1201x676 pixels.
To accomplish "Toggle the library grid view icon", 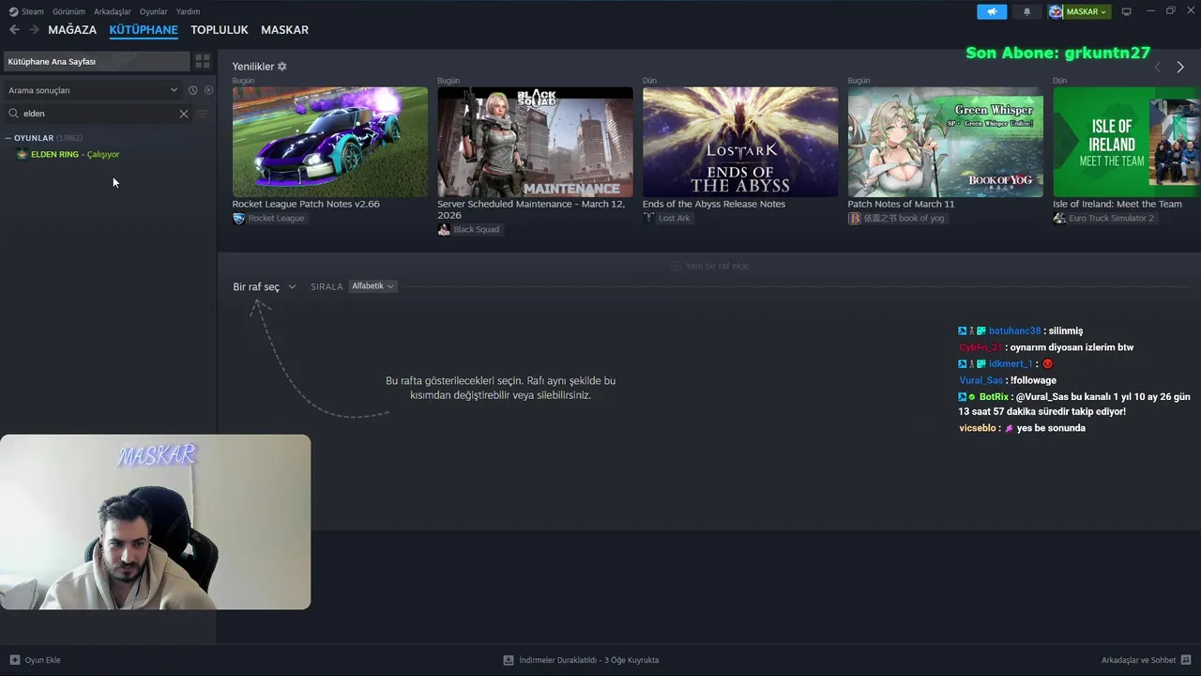I will coord(203,61).
